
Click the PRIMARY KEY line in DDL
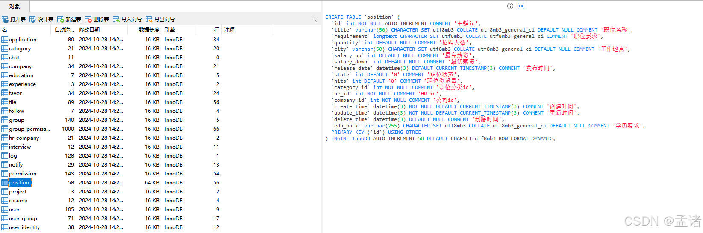click(376, 132)
